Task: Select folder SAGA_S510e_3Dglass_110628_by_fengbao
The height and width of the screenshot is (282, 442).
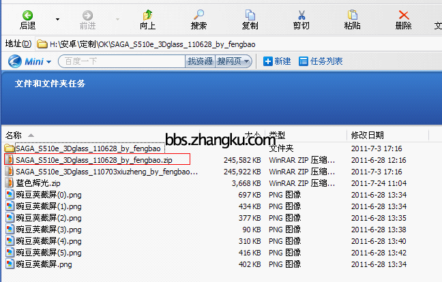Action: click(x=88, y=148)
